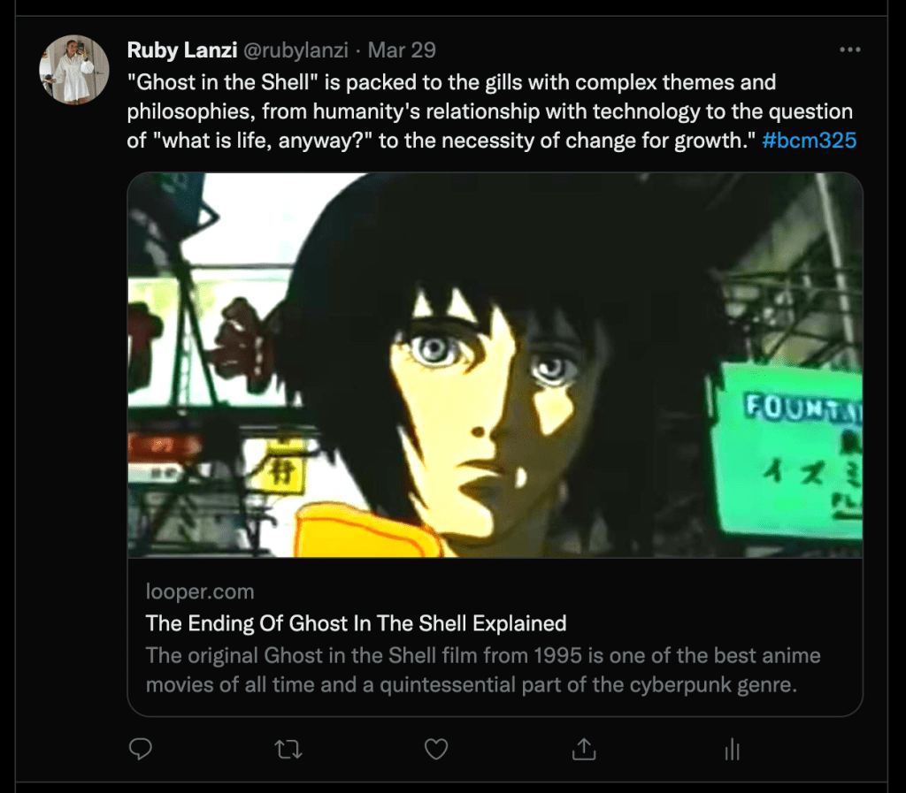Screen dimensions: 906x793
Task: Click the Mar 29 timestamp
Action: [402, 50]
